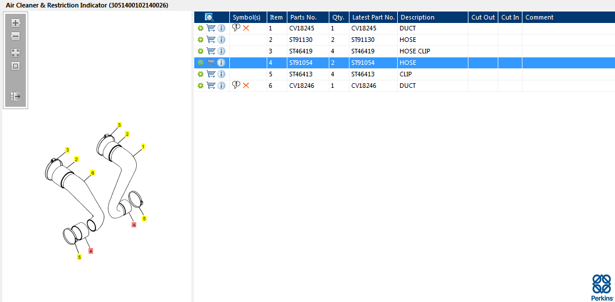615x302 pixels.
Task: Click the green gear icon for ST91130
Action: tap(201, 40)
